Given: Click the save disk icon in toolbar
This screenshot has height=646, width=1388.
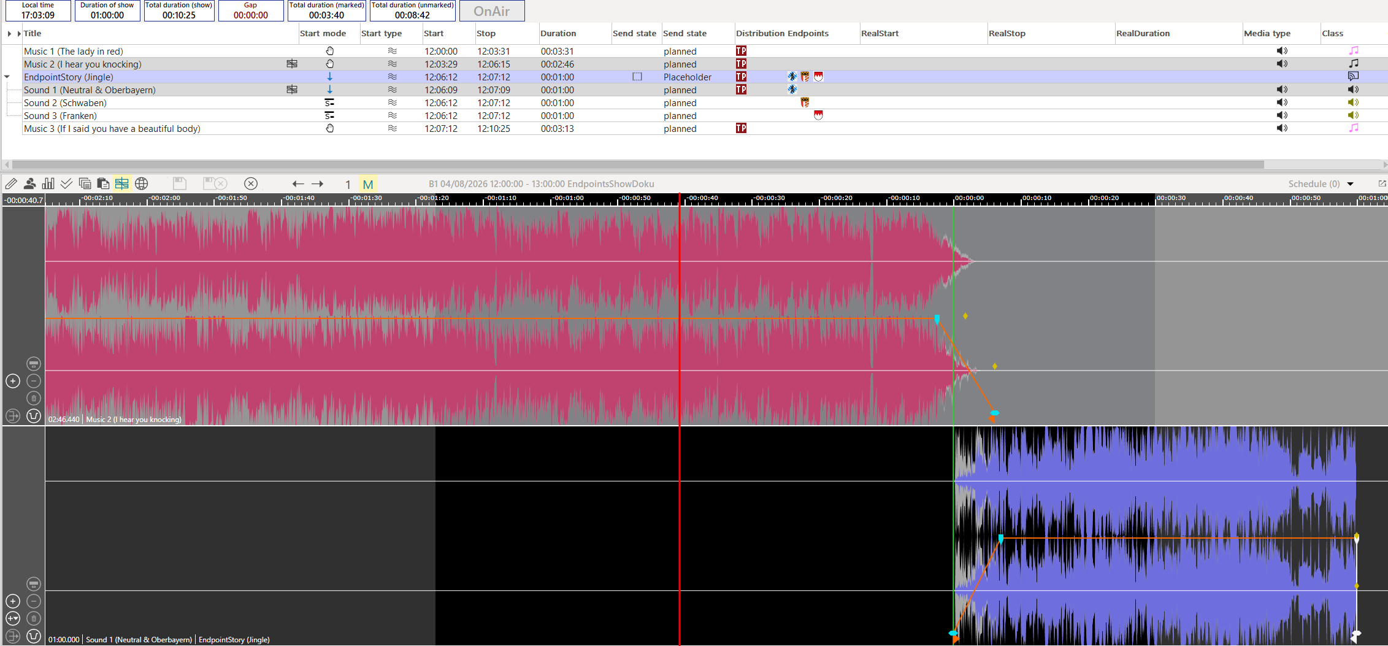Looking at the screenshot, I should coord(179,183).
